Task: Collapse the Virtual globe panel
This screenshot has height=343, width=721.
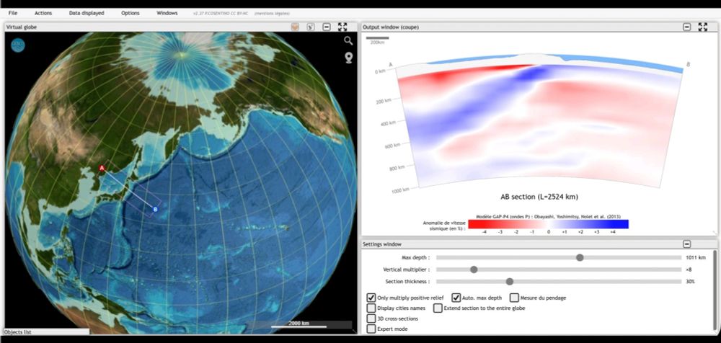Action: pos(327,27)
